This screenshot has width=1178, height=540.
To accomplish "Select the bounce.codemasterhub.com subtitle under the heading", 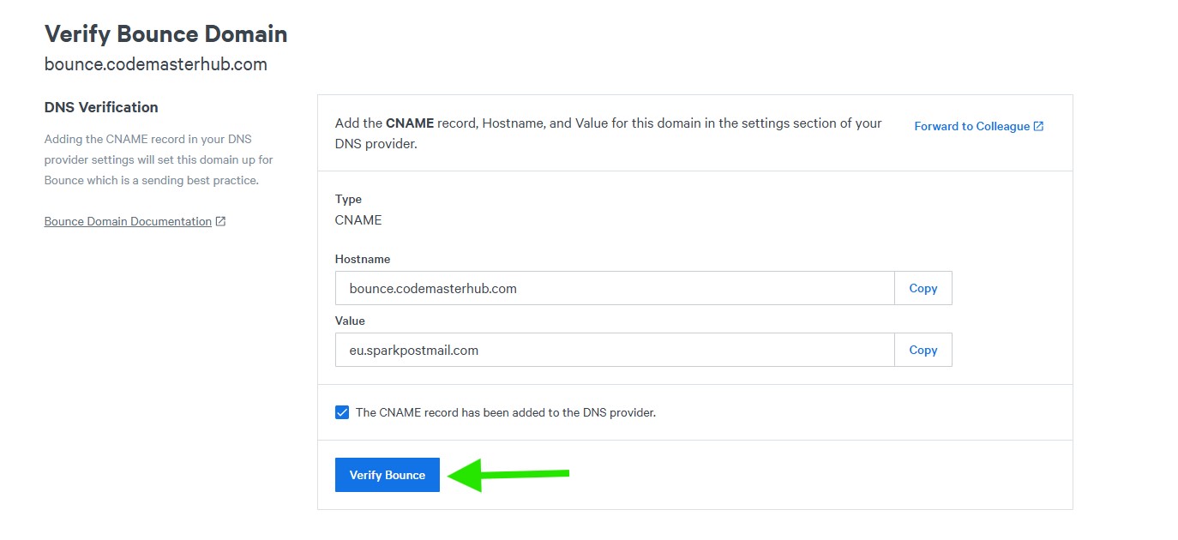I will click(x=155, y=64).
